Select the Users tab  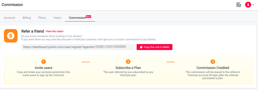tap(57, 18)
